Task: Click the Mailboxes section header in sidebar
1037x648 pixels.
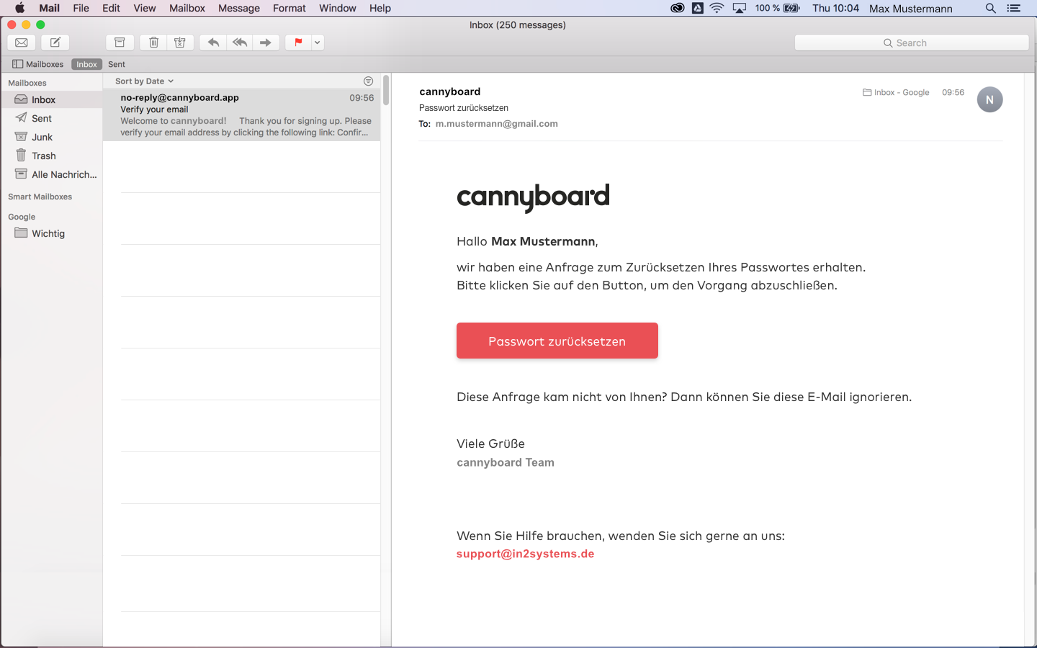Action: coord(27,83)
